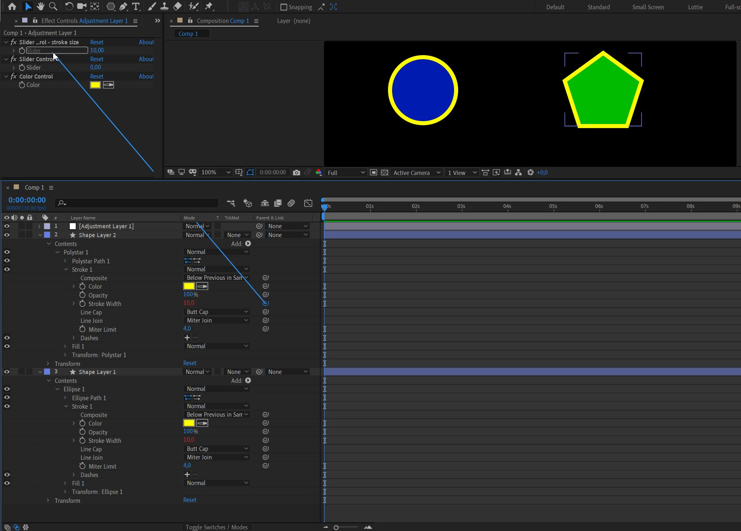Open About for Color Control effect

point(146,76)
